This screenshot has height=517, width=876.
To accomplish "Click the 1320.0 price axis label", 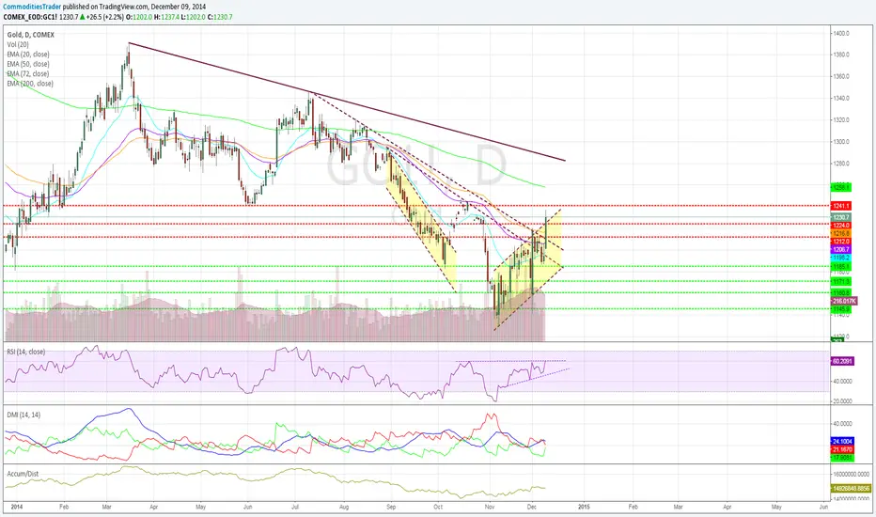I will (841, 120).
